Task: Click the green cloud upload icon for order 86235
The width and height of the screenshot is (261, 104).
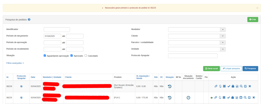Action: [212, 97]
